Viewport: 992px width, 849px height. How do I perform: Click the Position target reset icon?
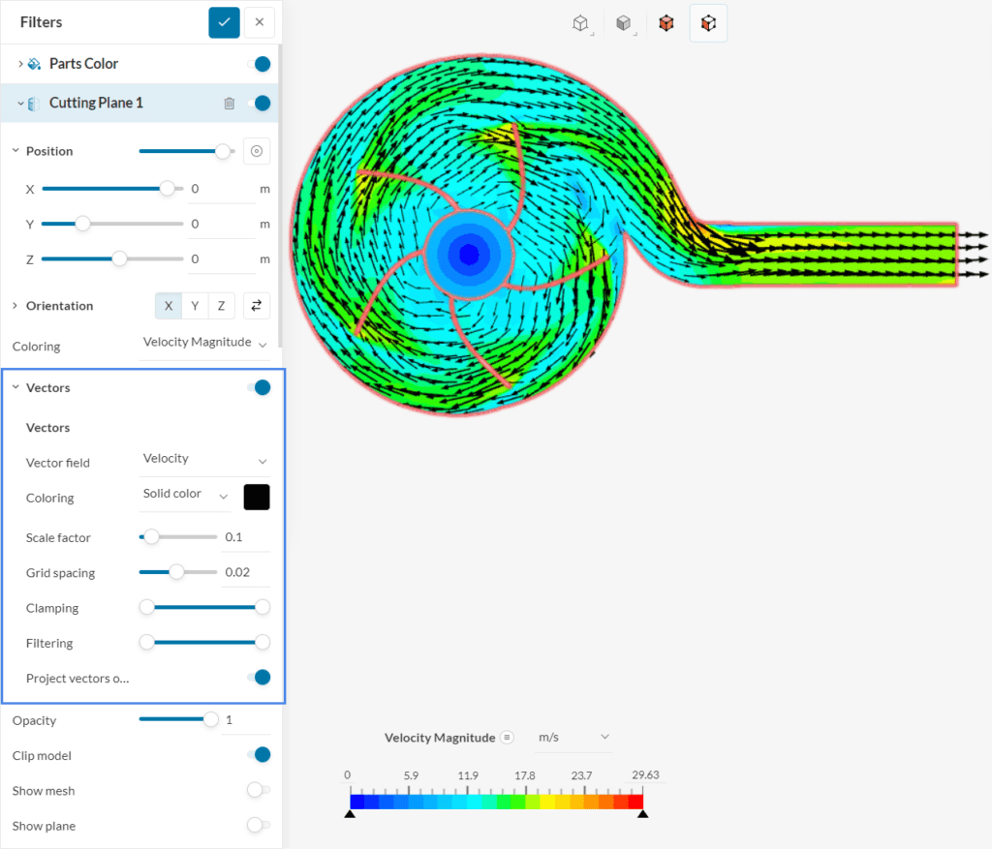[256, 150]
